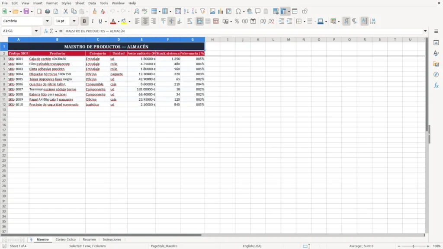This screenshot has height=249, width=443.
Task: Format cells as date
Action: pos(253,21)
